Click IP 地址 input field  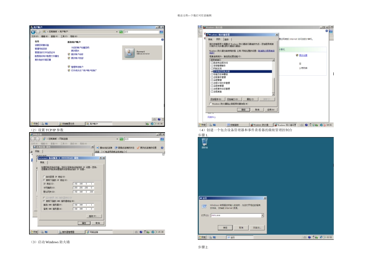coord(84,184)
